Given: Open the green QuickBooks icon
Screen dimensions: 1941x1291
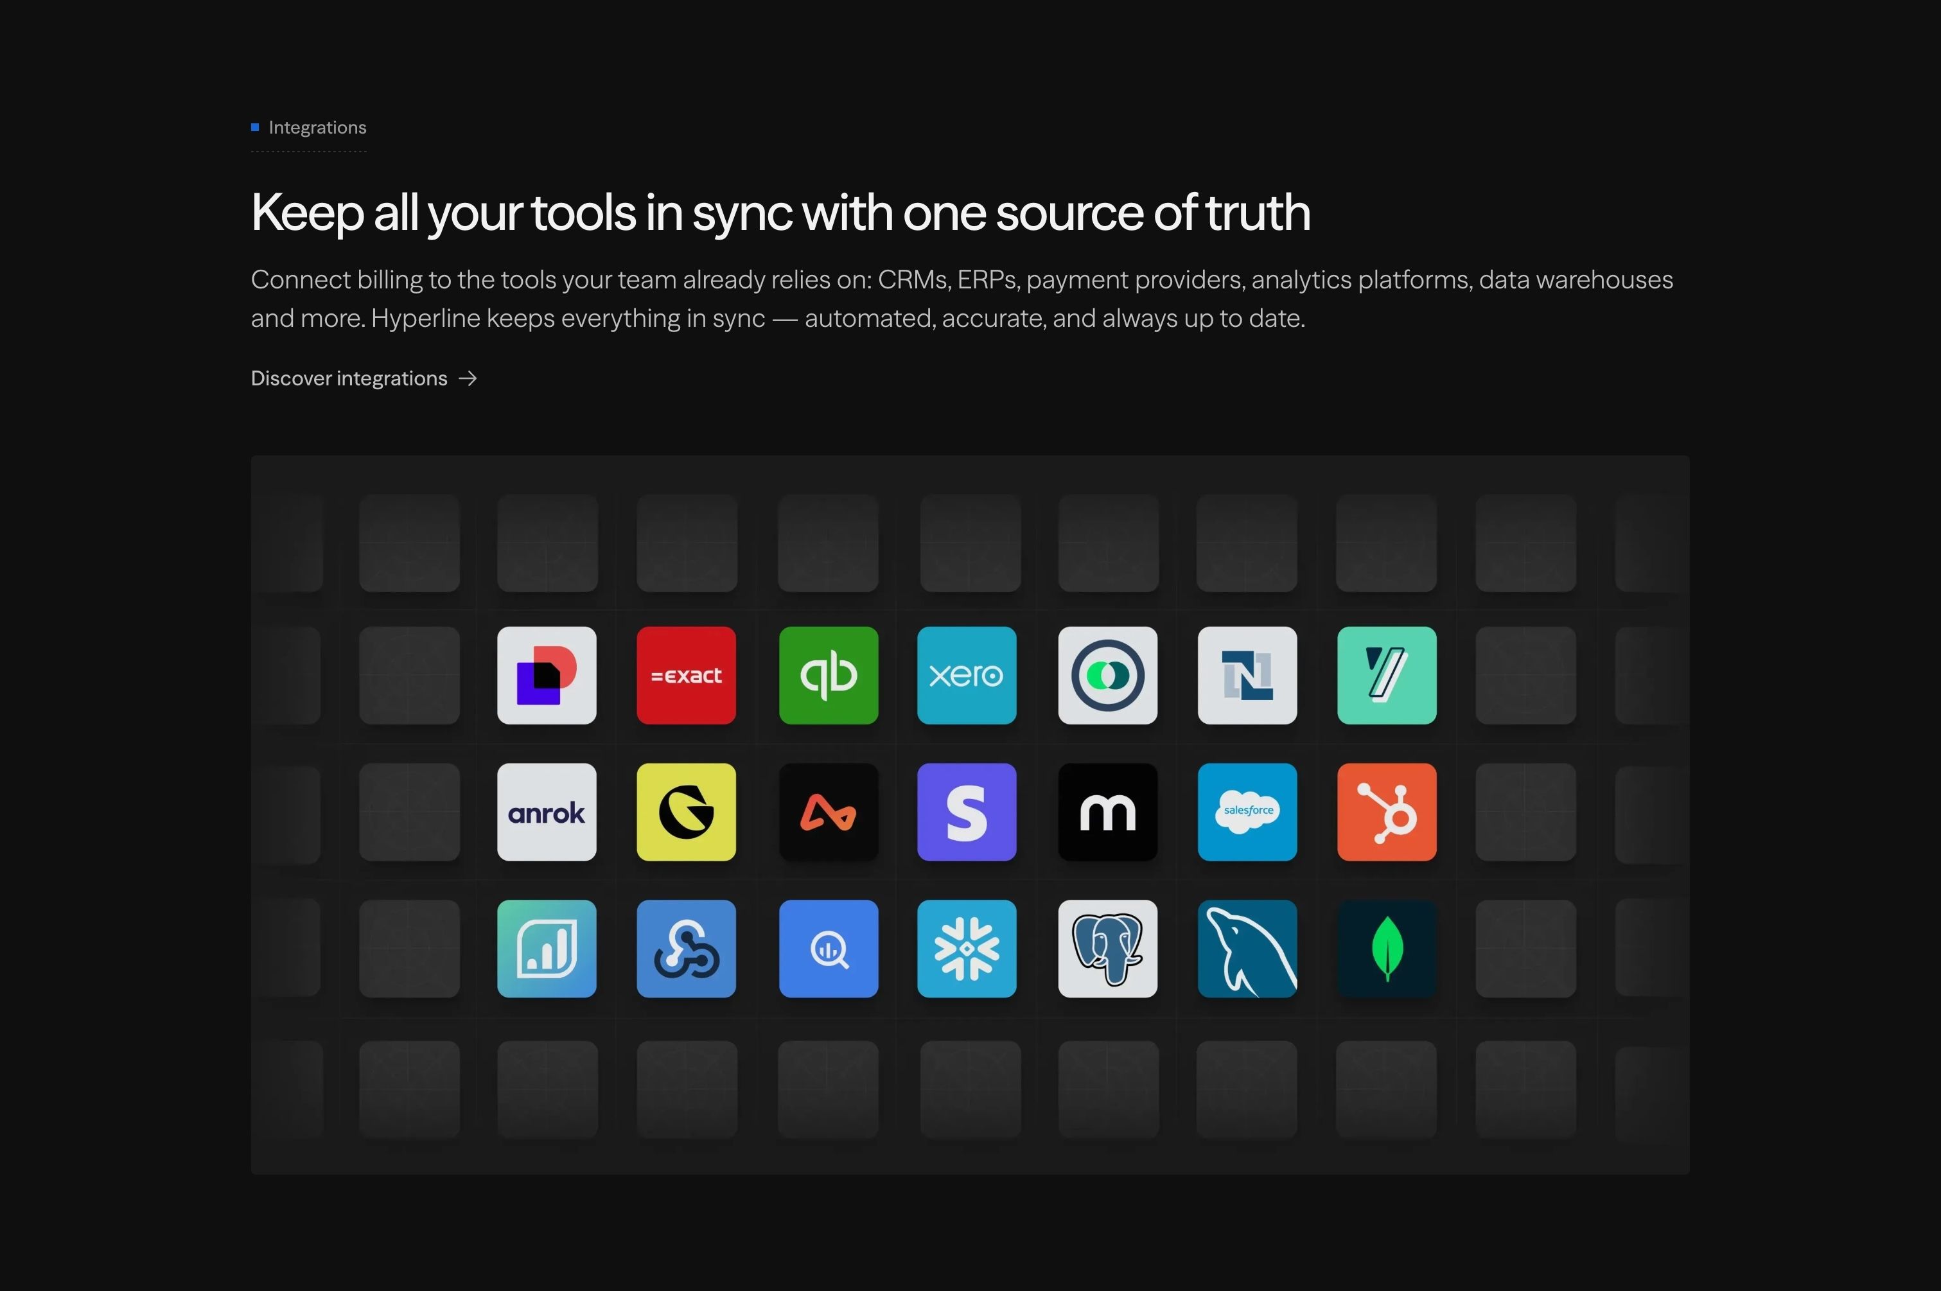Looking at the screenshot, I should pyautogui.click(x=829, y=675).
